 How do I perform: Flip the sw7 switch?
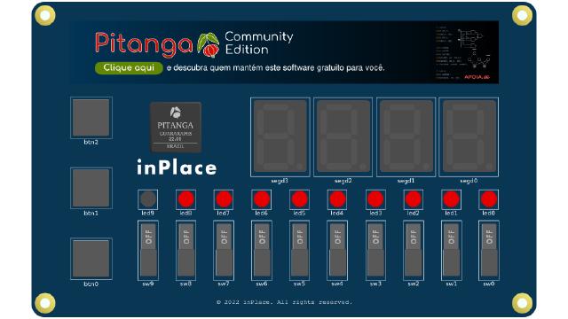(224, 250)
